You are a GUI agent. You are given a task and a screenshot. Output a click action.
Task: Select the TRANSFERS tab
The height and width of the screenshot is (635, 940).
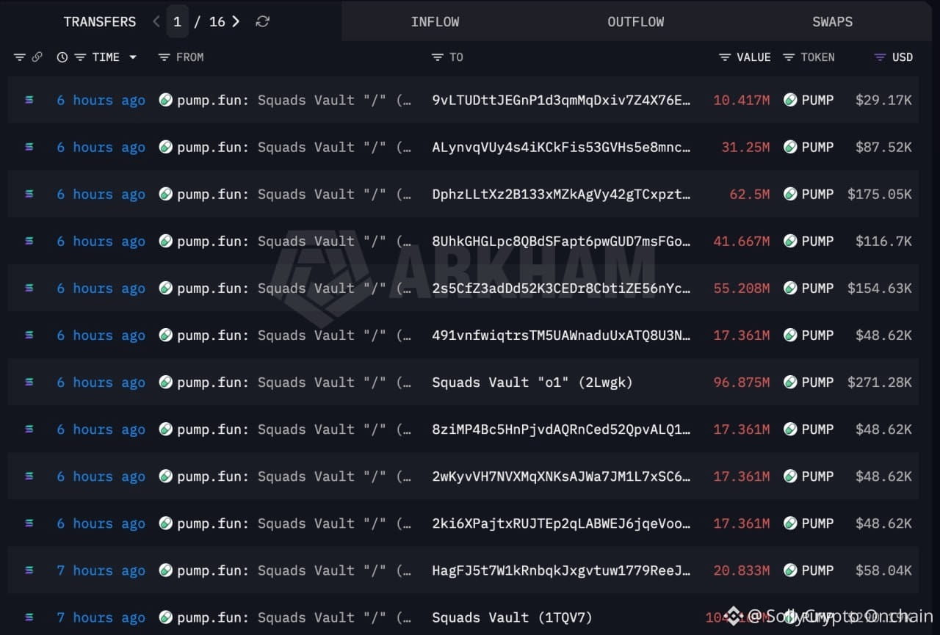pos(100,22)
